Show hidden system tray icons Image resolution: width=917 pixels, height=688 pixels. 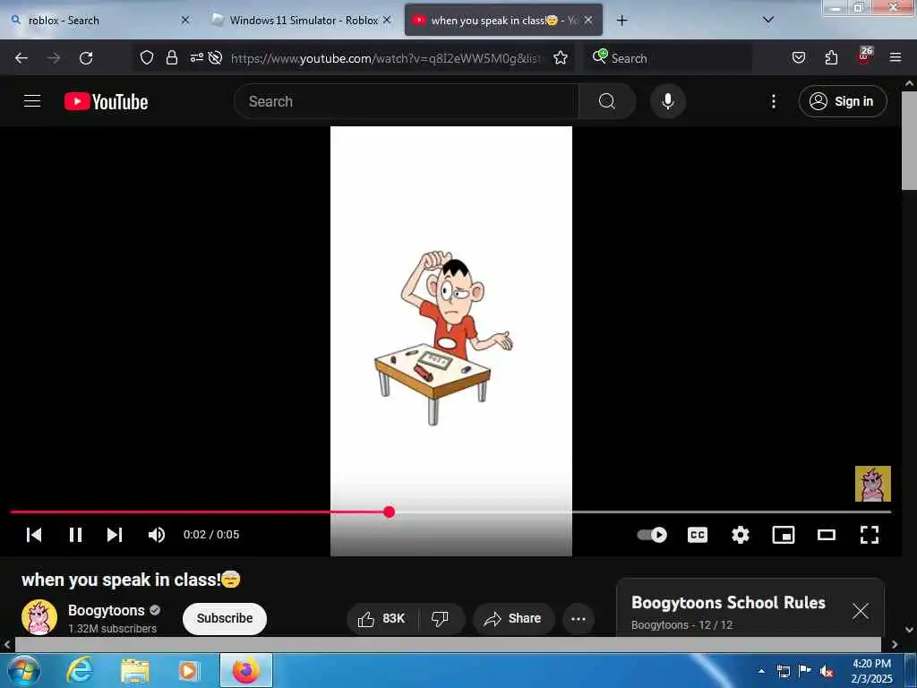761,671
